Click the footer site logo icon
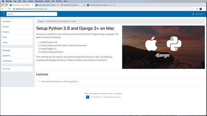207x116 pixels. (88, 97)
